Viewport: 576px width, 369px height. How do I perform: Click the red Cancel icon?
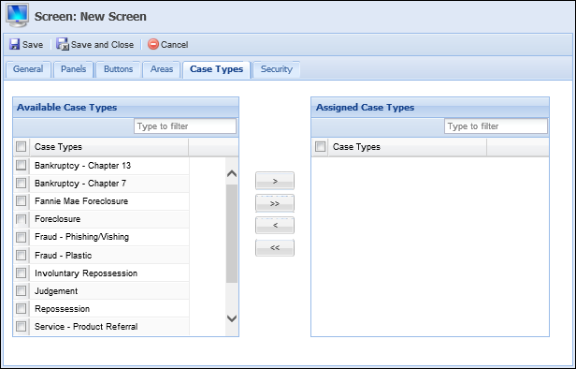point(153,44)
